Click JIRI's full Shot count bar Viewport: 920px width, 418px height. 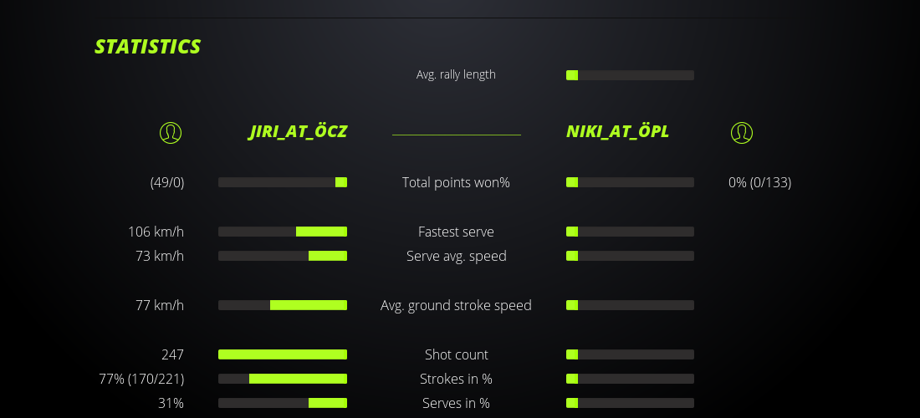283,354
